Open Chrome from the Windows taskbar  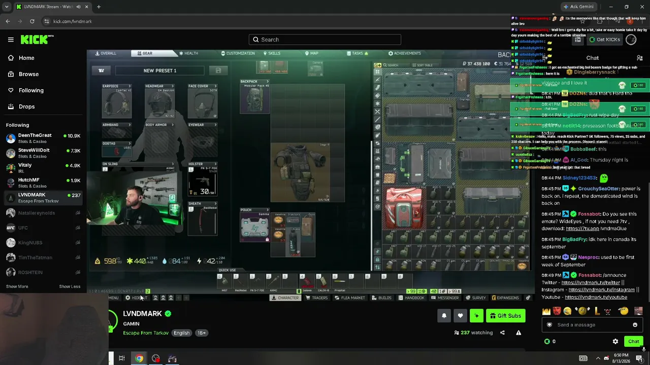139,358
